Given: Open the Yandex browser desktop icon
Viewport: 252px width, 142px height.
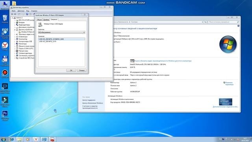Looking at the screenshot, I should click(5, 47).
